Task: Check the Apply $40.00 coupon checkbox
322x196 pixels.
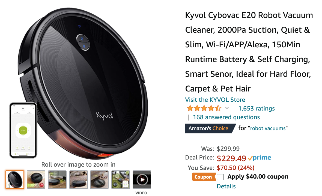Action: tap(220, 177)
